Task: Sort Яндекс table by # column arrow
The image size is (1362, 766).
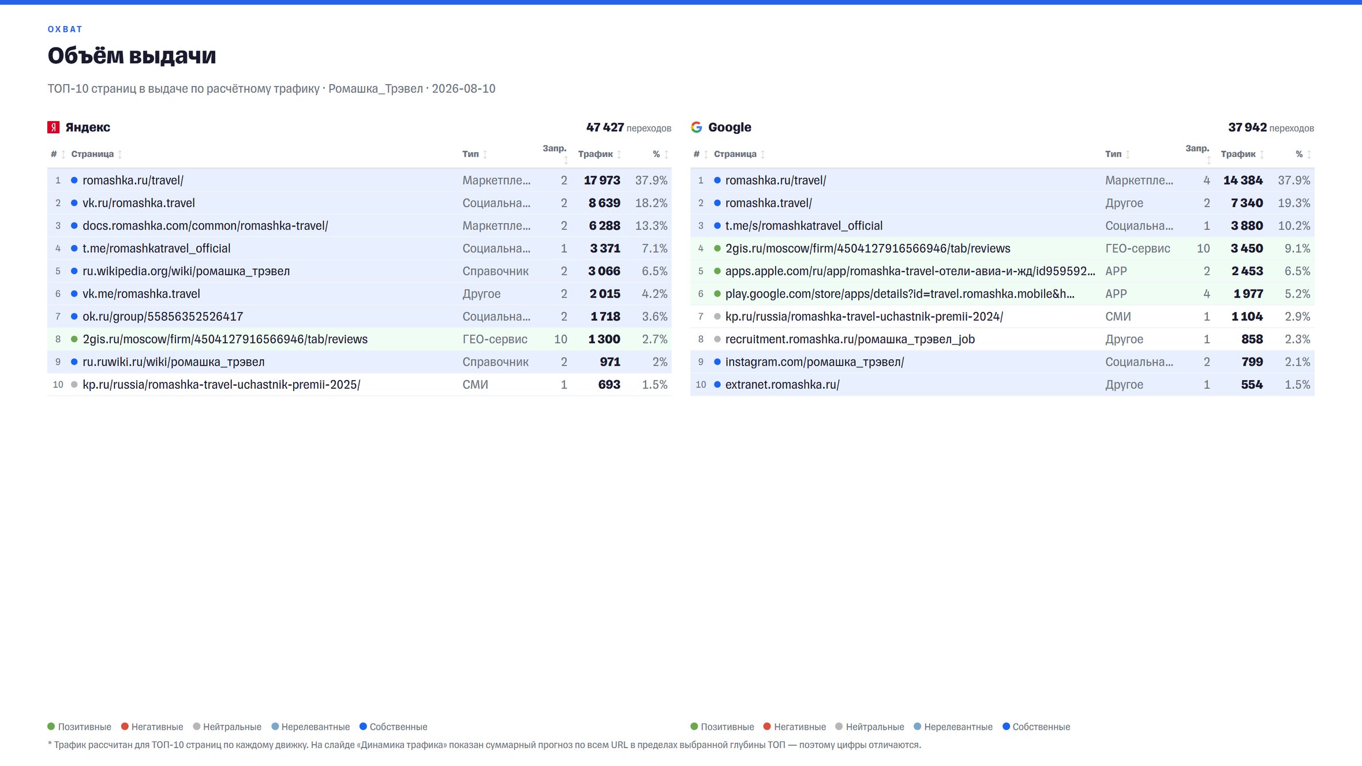Action: pyautogui.click(x=63, y=155)
